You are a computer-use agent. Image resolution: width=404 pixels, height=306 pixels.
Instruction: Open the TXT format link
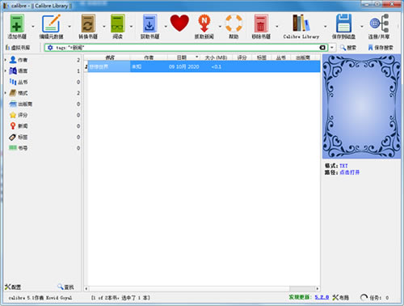point(343,166)
